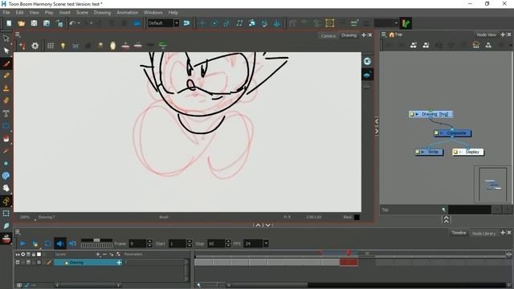The image size is (514, 289).
Task: Click the red current frame cell
Action: (x=349, y=263)
